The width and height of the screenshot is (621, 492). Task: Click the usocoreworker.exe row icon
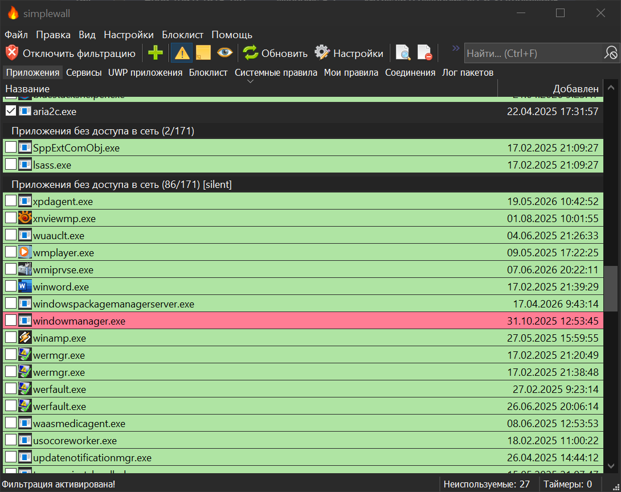[x=25, y=440]
